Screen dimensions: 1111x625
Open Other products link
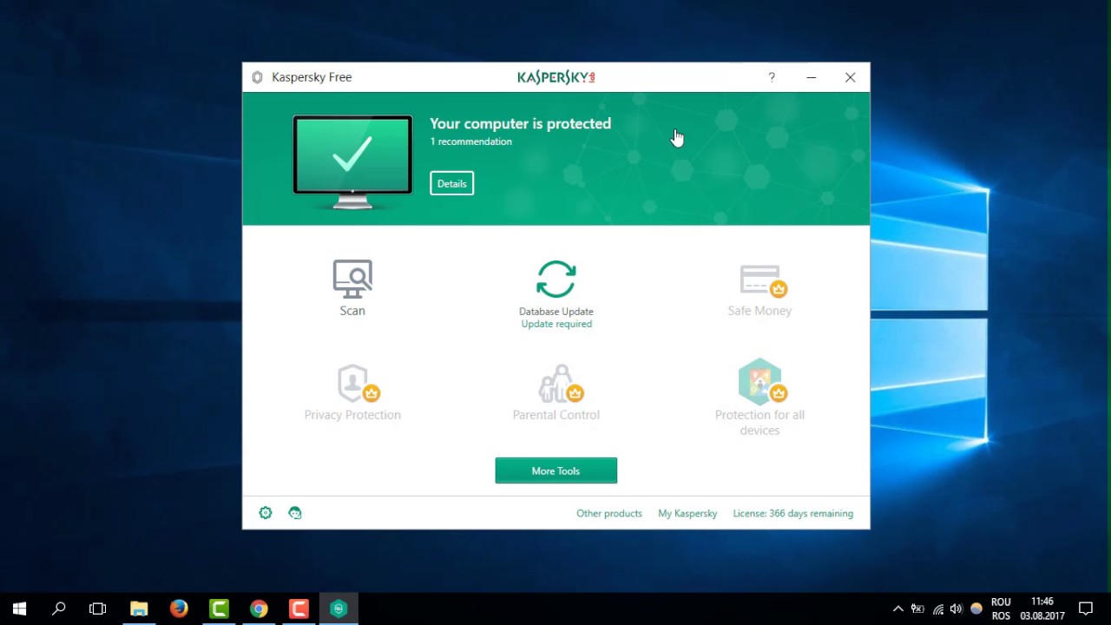click(x=609, y=513)
